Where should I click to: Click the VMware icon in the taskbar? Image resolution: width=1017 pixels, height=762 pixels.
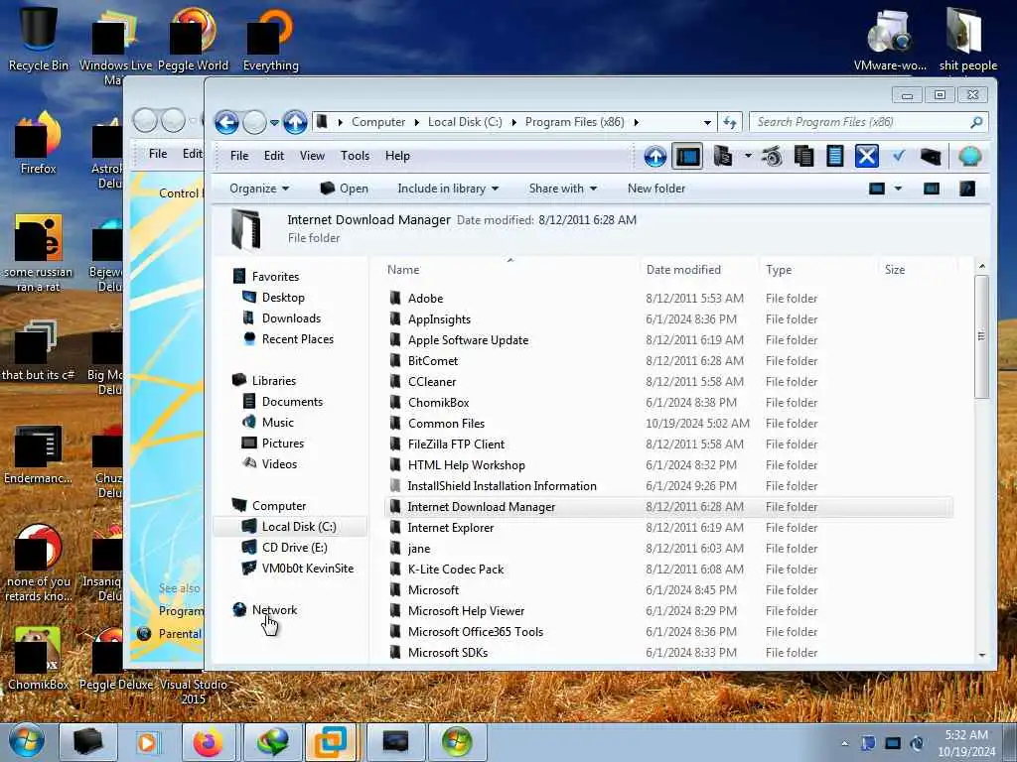[x=330, y=742]
